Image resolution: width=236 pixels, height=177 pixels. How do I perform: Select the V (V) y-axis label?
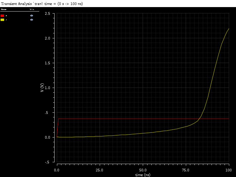coord(42,88)
